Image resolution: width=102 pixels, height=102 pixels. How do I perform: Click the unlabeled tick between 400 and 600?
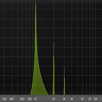click(x=18, y=96)
